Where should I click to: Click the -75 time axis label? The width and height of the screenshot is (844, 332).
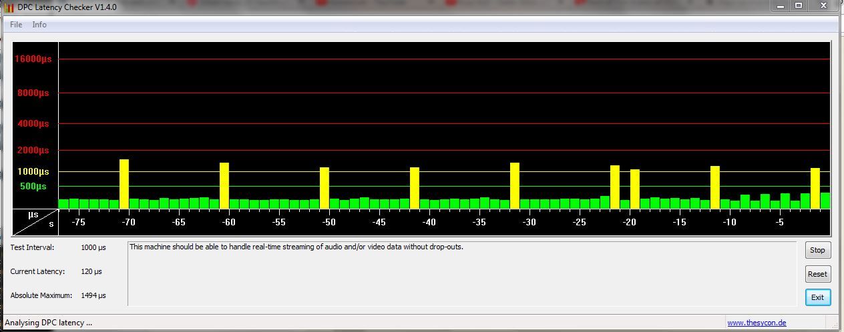click(x=78, y=222)
